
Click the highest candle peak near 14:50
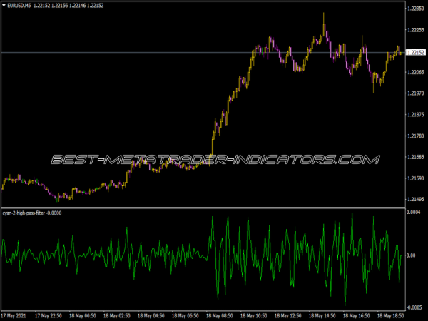click(325, 14)
